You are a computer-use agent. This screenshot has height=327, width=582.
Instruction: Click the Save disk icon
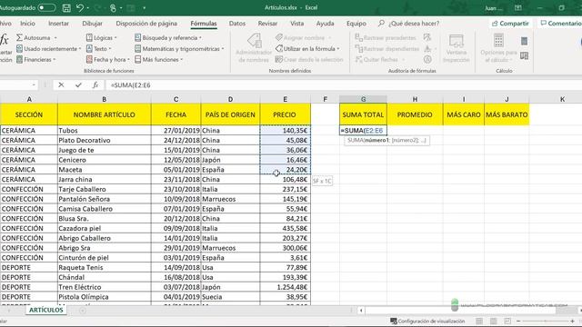pyautogui.click(x=66, y=8)
